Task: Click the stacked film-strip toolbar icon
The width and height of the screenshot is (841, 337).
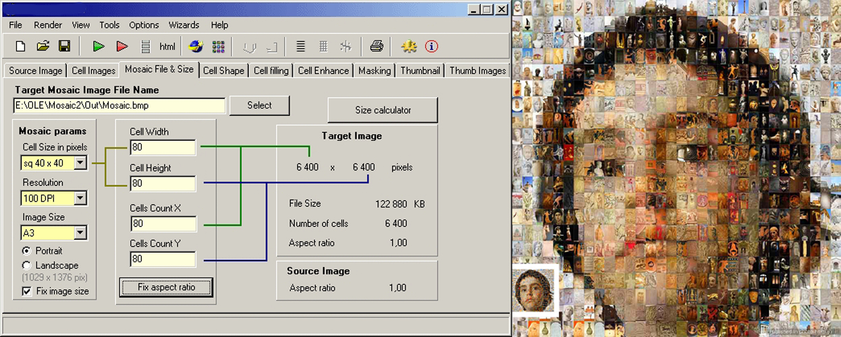Action: [x=145, y=47]
